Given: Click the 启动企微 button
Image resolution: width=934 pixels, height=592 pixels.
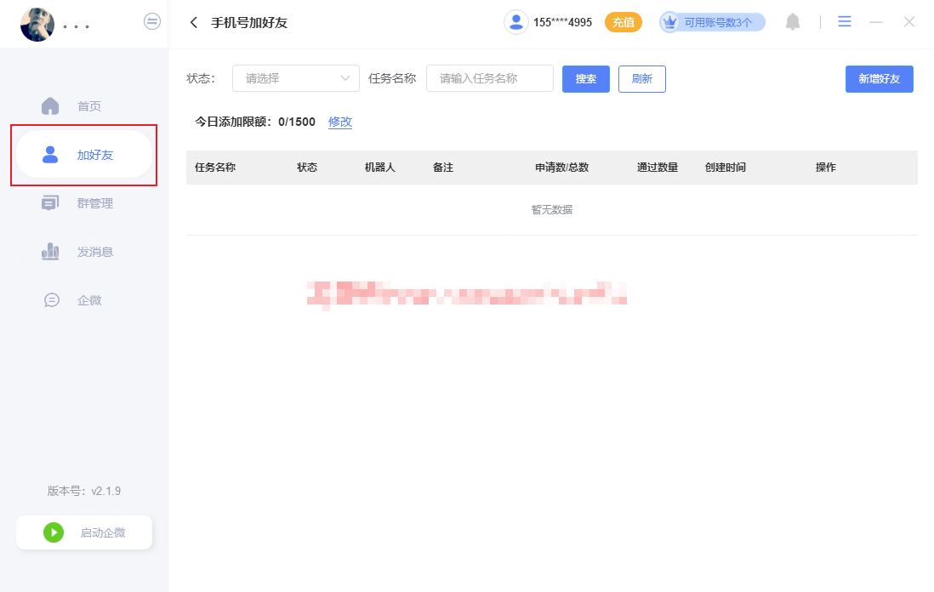Looking at the screenshot, I should tap(84, 532).
